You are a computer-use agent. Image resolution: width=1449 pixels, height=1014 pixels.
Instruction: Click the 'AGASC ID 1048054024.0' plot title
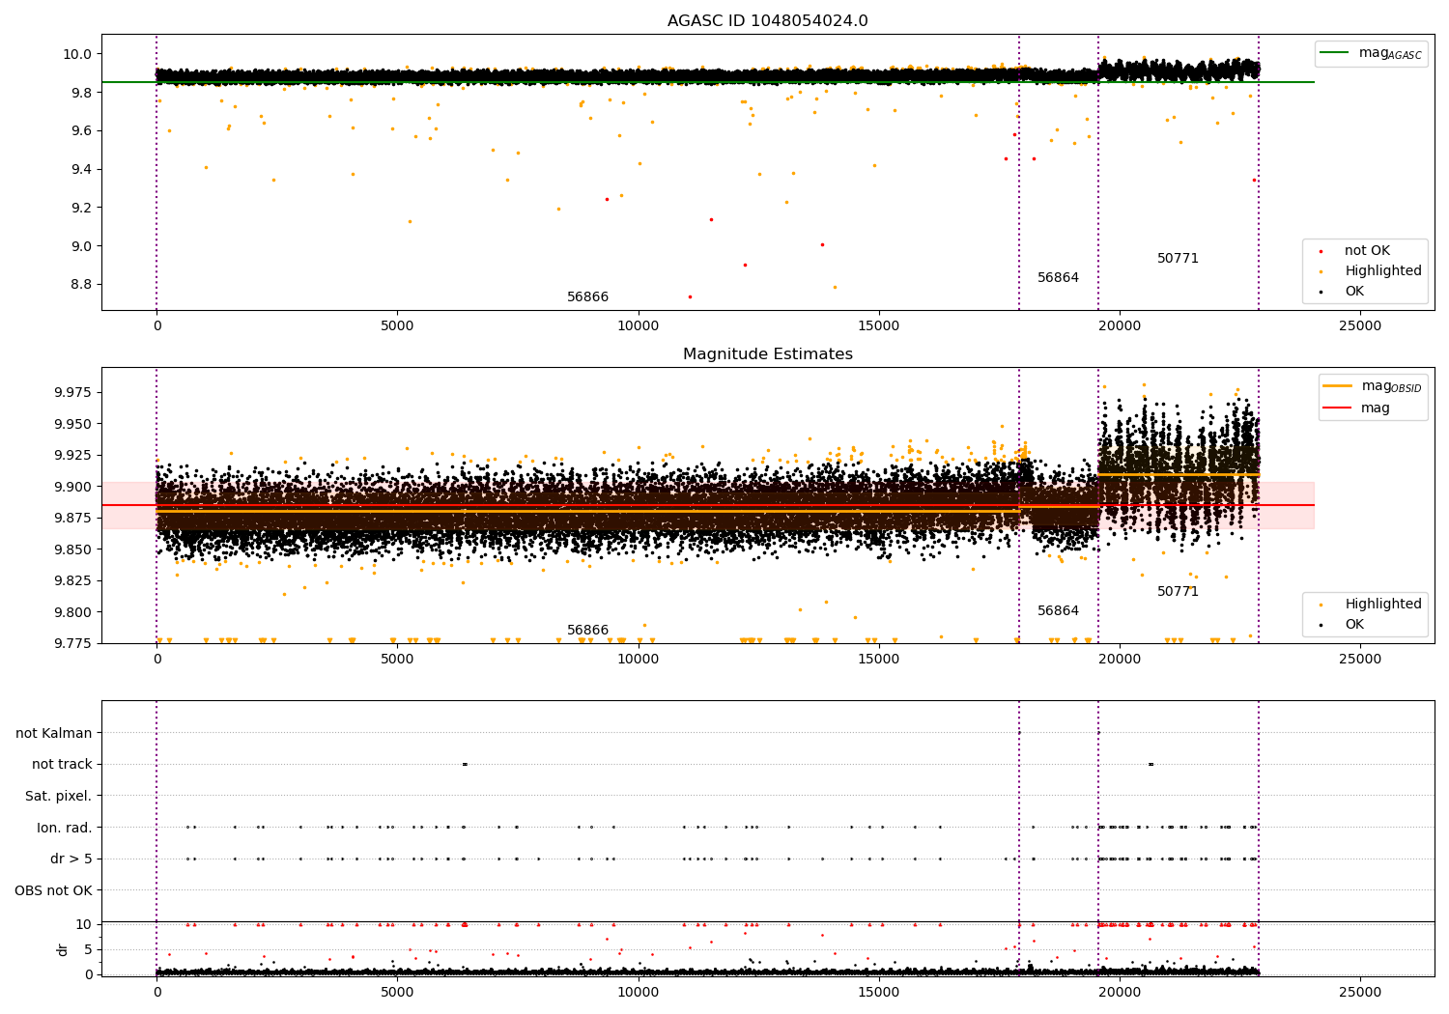[x=767, y=21]
